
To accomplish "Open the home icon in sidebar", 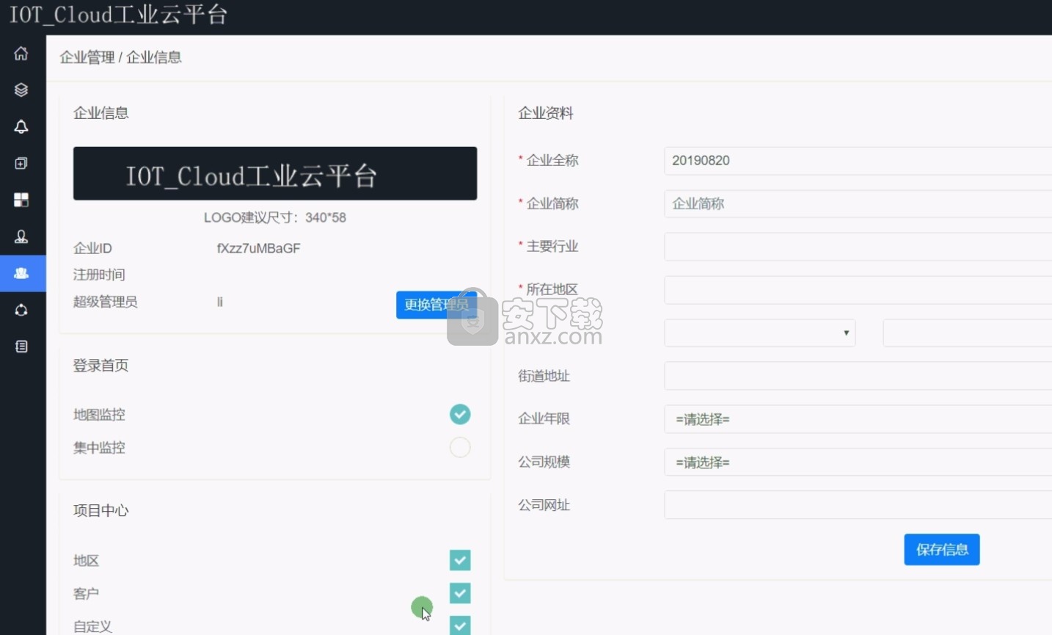I will (21, 53).
